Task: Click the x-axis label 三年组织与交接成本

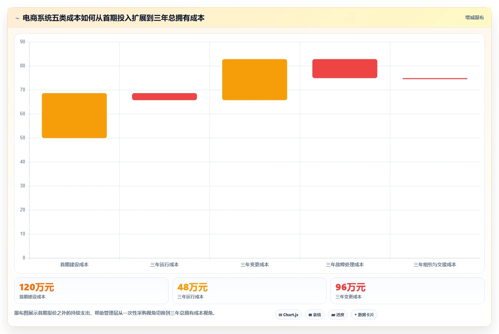Action: (435, 265)
